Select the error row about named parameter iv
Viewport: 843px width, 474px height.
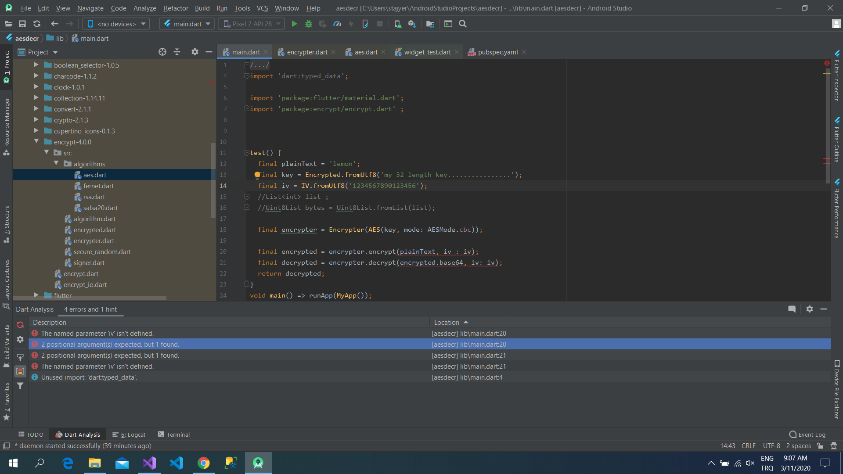click(176, 333)
